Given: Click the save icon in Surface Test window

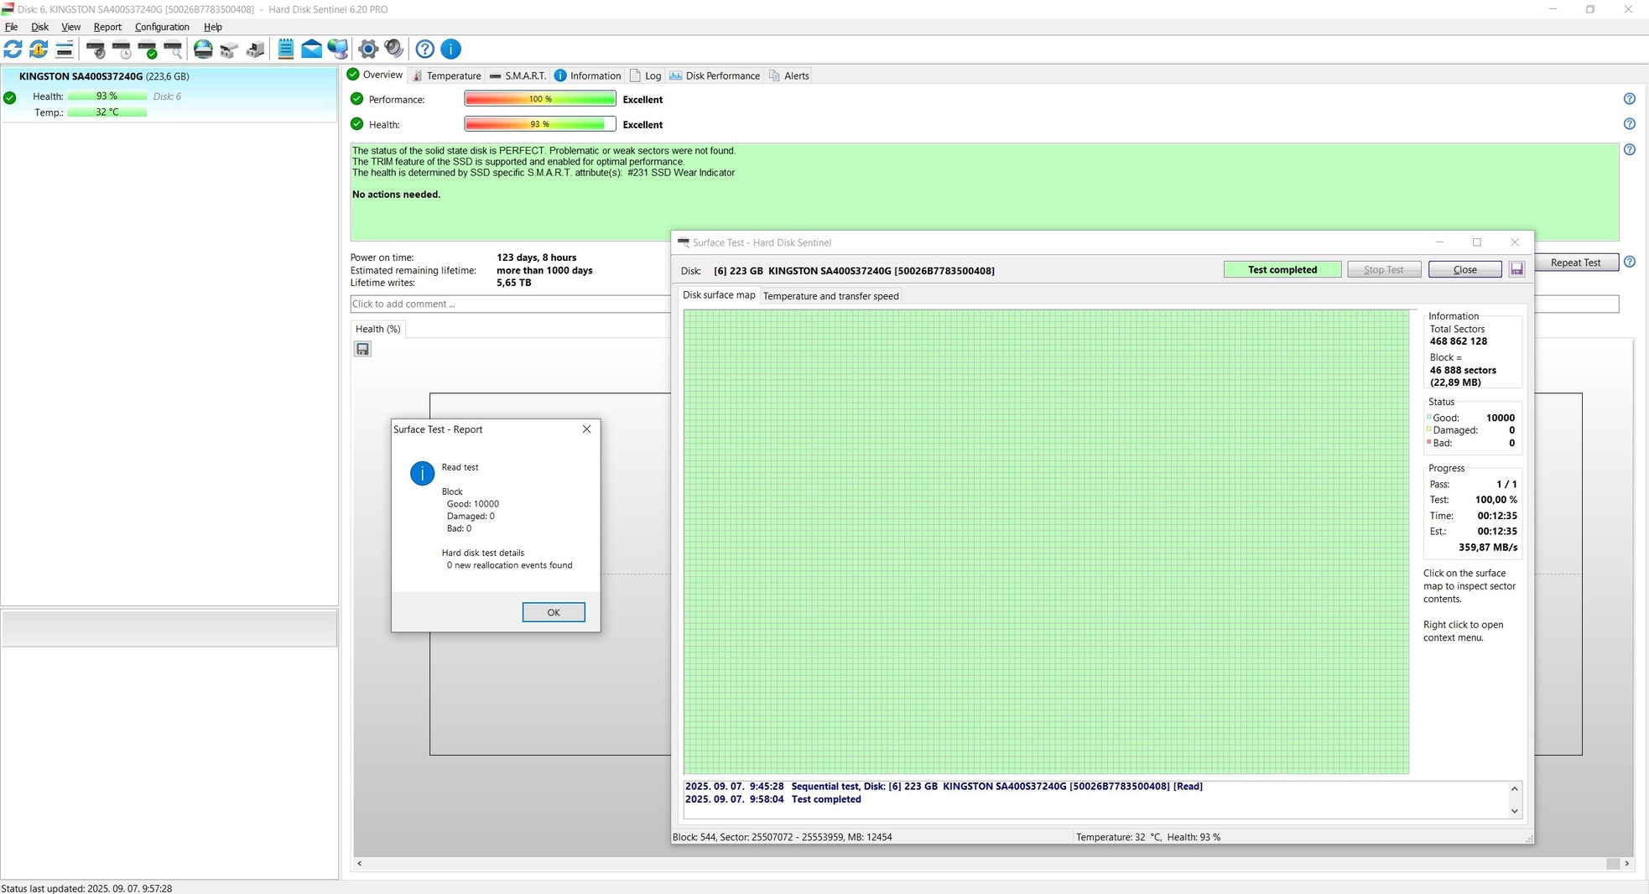Looking at the screenshot, I should point(1516,269).
